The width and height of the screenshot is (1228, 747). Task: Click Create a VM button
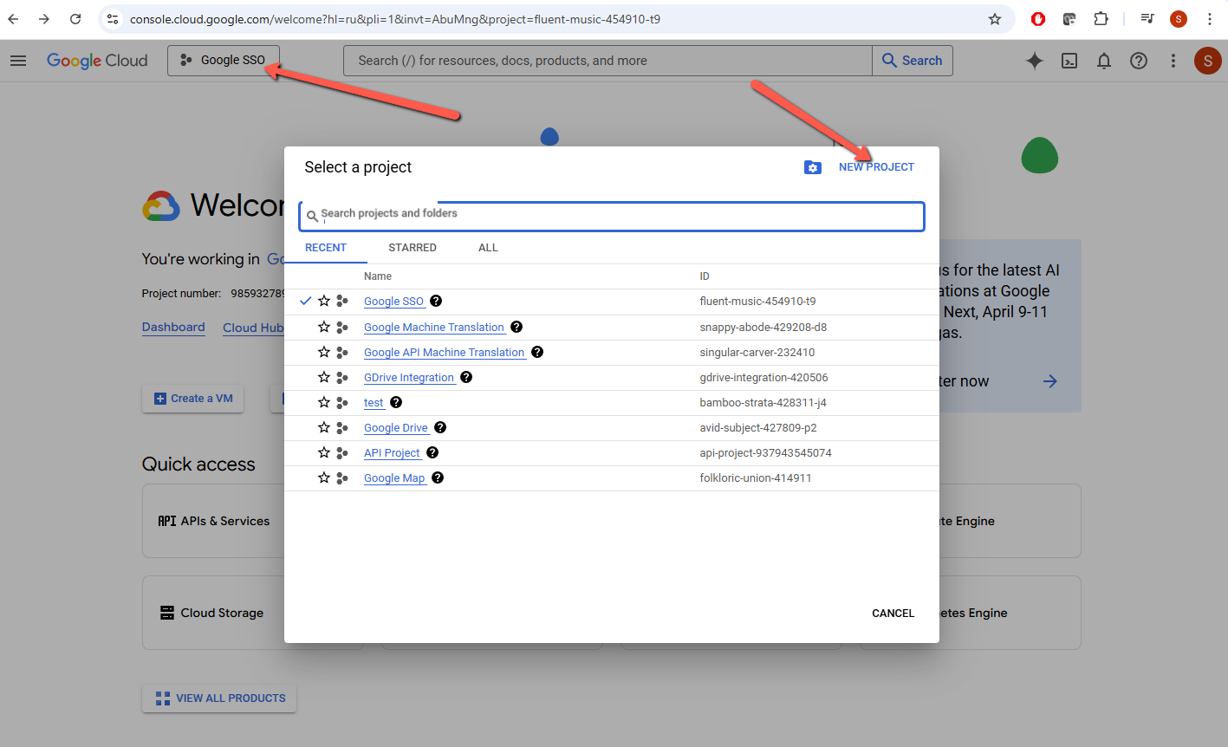(x=193, y=399)
